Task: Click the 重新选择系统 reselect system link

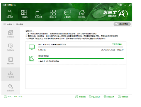Action: (x=117, y=44)
